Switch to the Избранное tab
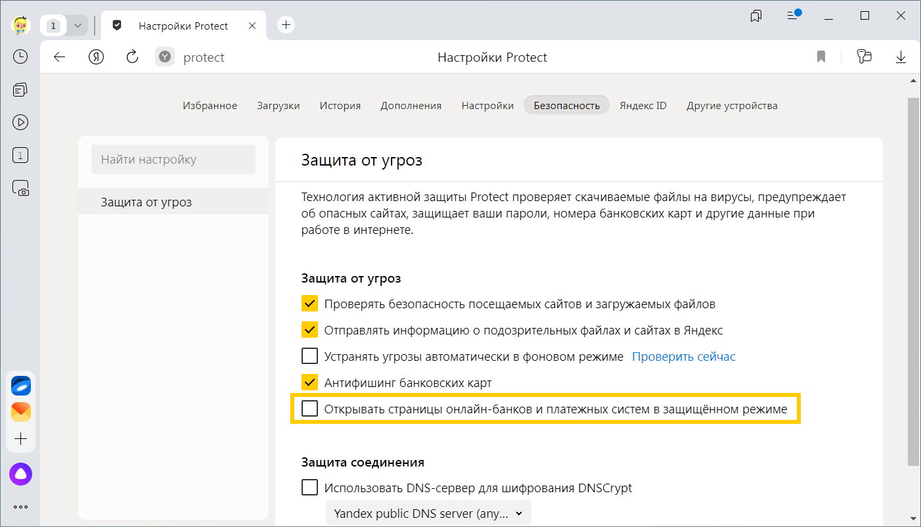Screen dimensions: 921x527 [210, 105]
